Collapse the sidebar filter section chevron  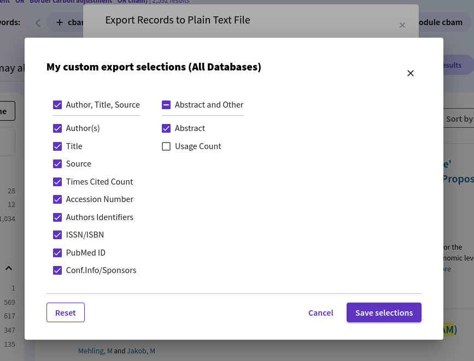pyautogui.click(x=9, y=268)
